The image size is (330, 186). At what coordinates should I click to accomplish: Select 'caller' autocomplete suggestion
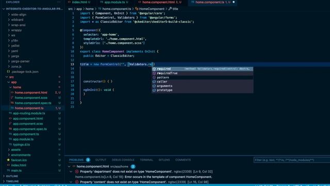click(203, 82)
